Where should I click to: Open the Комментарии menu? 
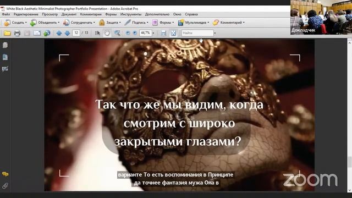(91, 14)
